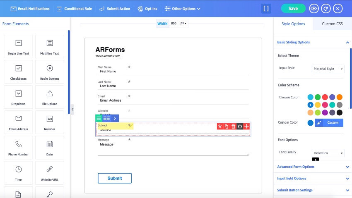Switch to Style Options tab
The width and height of the screenshot is (352, 198).
pyautogui.click(x=293, y=24)
